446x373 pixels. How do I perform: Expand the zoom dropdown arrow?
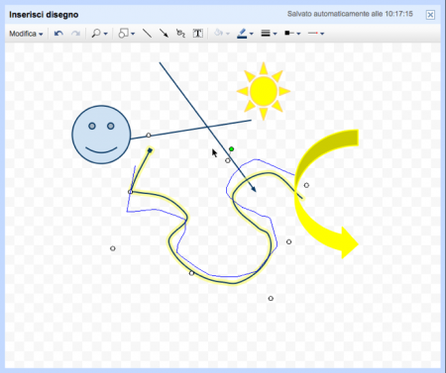(x=106, y=34)
